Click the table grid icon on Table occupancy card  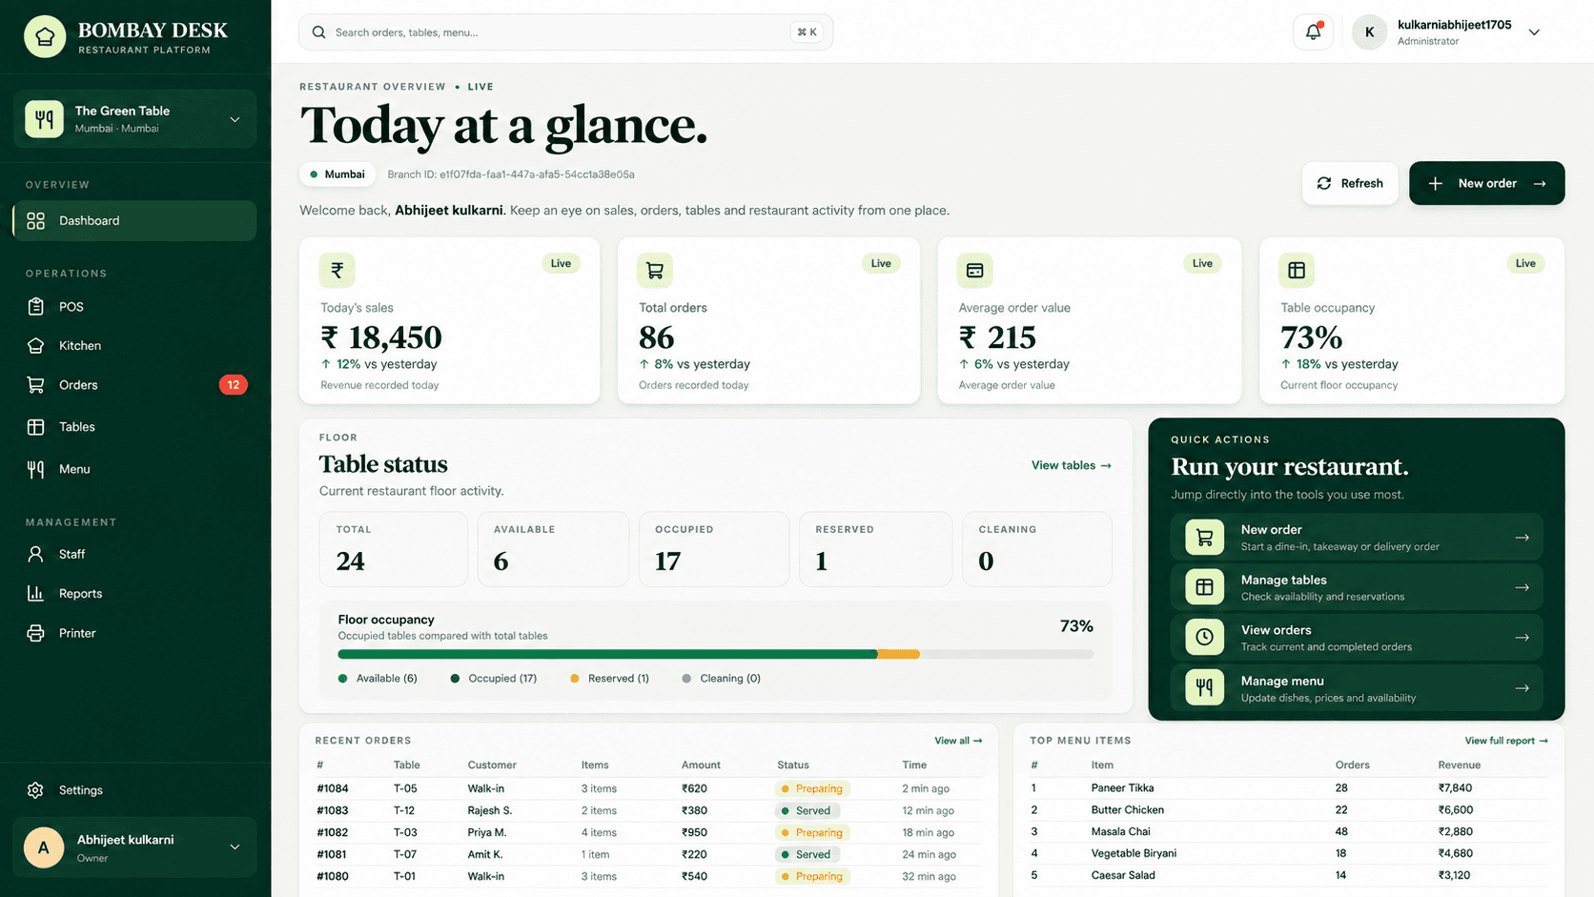(1297, 271)
